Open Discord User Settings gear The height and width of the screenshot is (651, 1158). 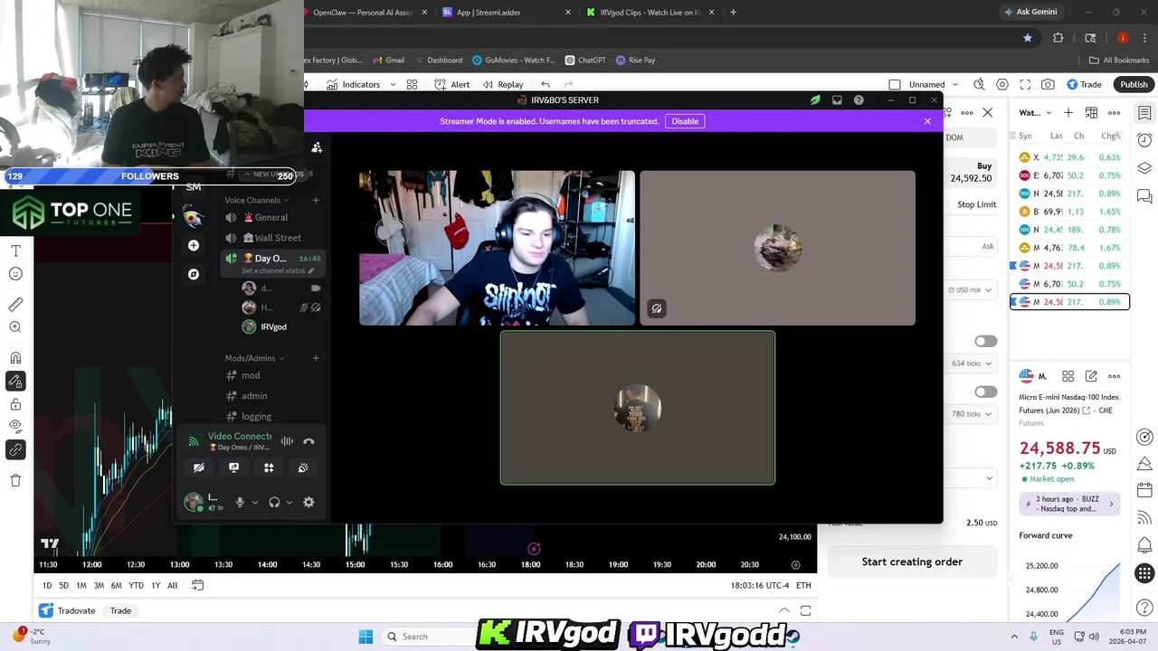pyautogui.click(x=308, y=503)
